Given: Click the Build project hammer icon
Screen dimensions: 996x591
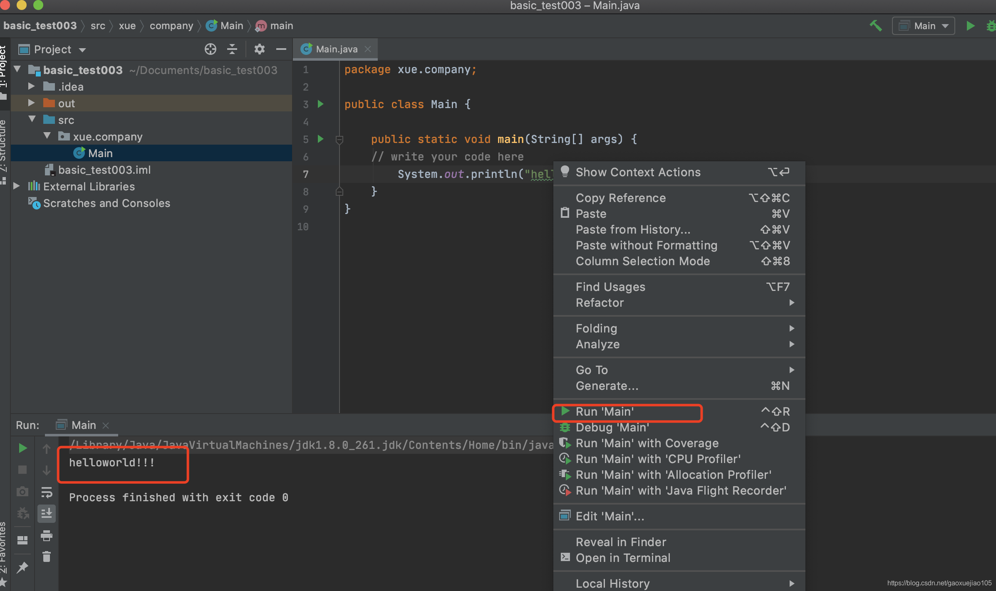Looking at the screenshot, I should tap(875, 26).
